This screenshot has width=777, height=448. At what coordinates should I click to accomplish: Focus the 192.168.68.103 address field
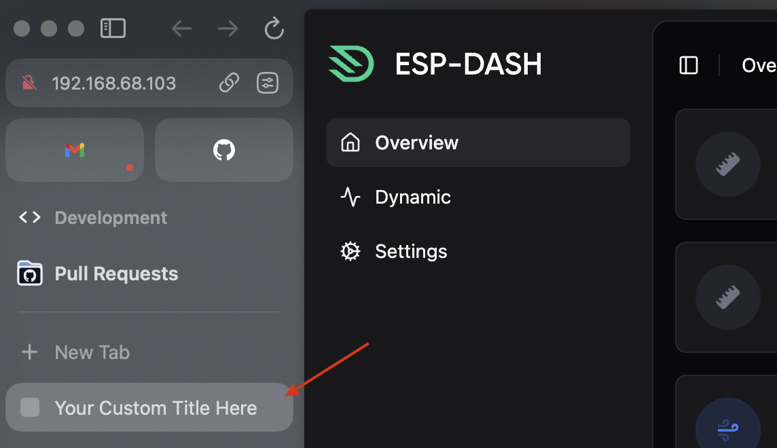[149, 83]
